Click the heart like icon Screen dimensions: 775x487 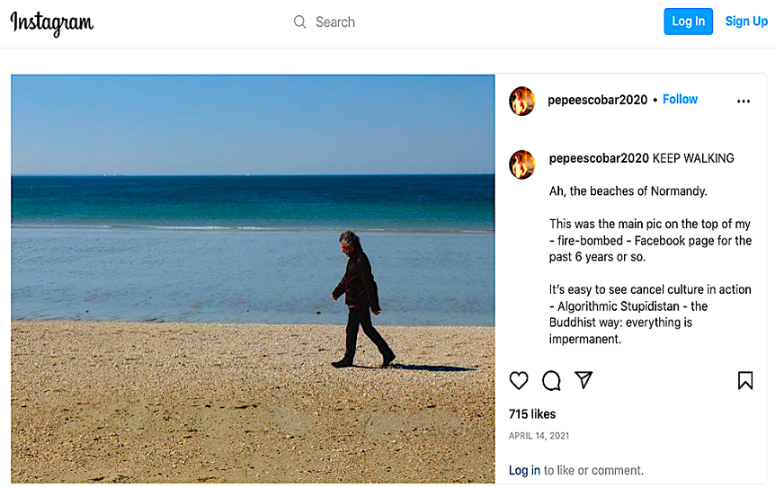point(519,381)
